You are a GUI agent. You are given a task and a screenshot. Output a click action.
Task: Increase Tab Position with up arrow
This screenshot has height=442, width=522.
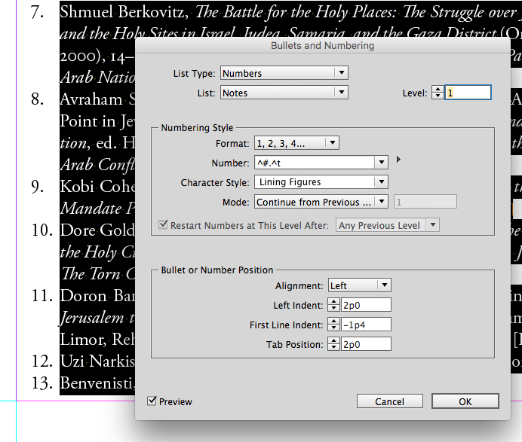(333, 341)
